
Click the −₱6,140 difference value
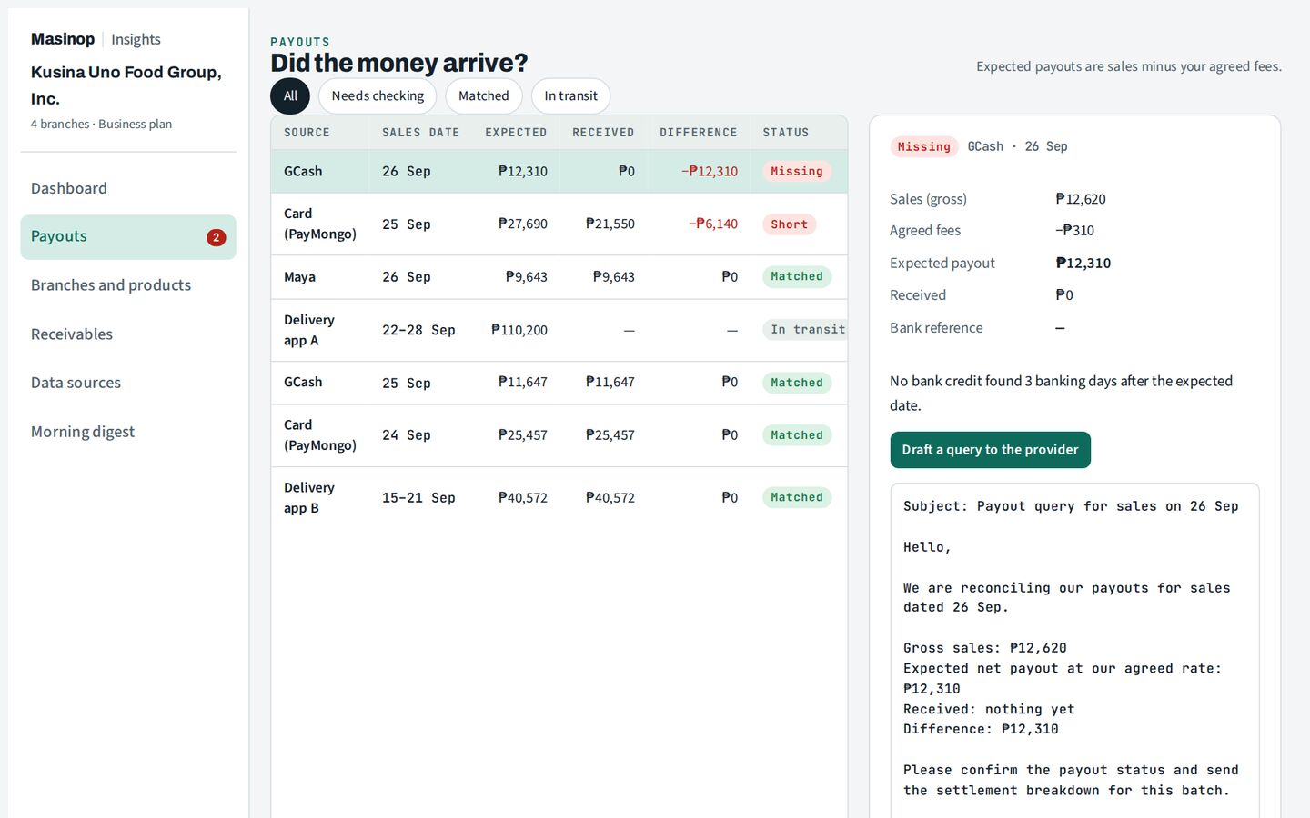tap(713, 224)
